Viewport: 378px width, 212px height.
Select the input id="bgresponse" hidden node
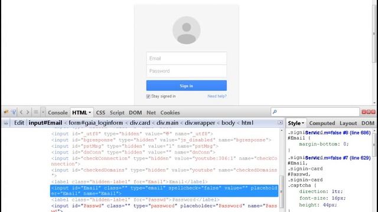point(161,140)
